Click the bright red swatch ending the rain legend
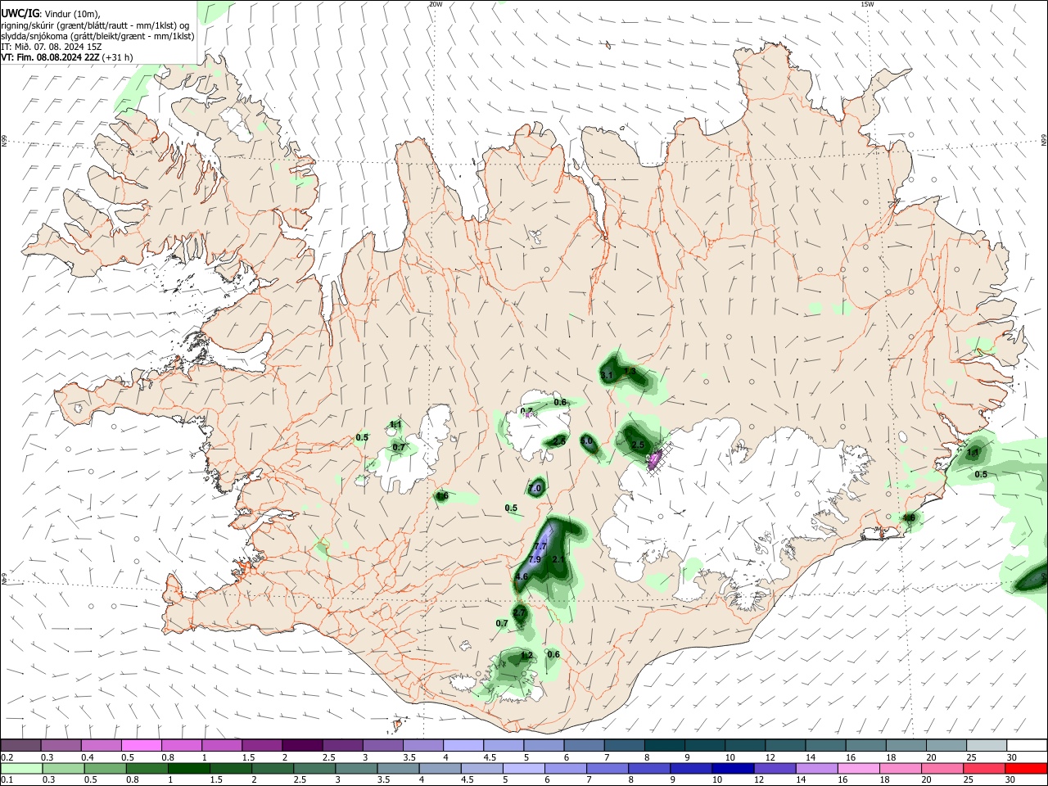 click(x=1027, y=768)
